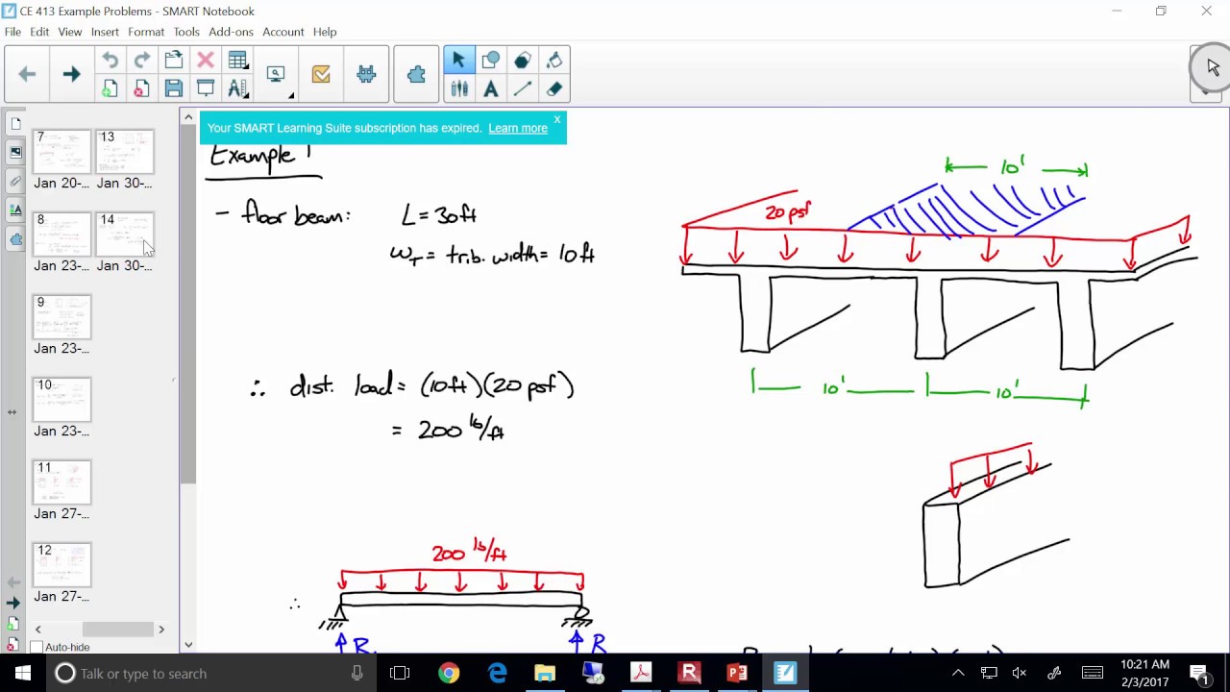Redo the last action
Image resolution: width=1230 pixels, height=692 pixels.
click(x=141, y=61)
